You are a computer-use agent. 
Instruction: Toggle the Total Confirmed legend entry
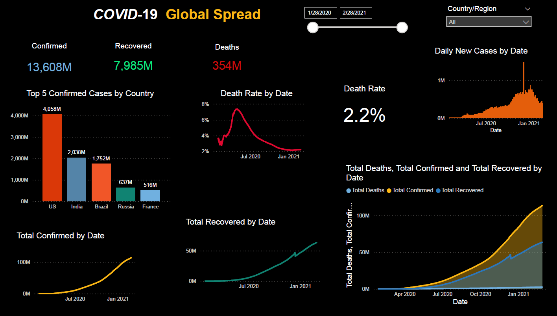[x=409, y=190]
